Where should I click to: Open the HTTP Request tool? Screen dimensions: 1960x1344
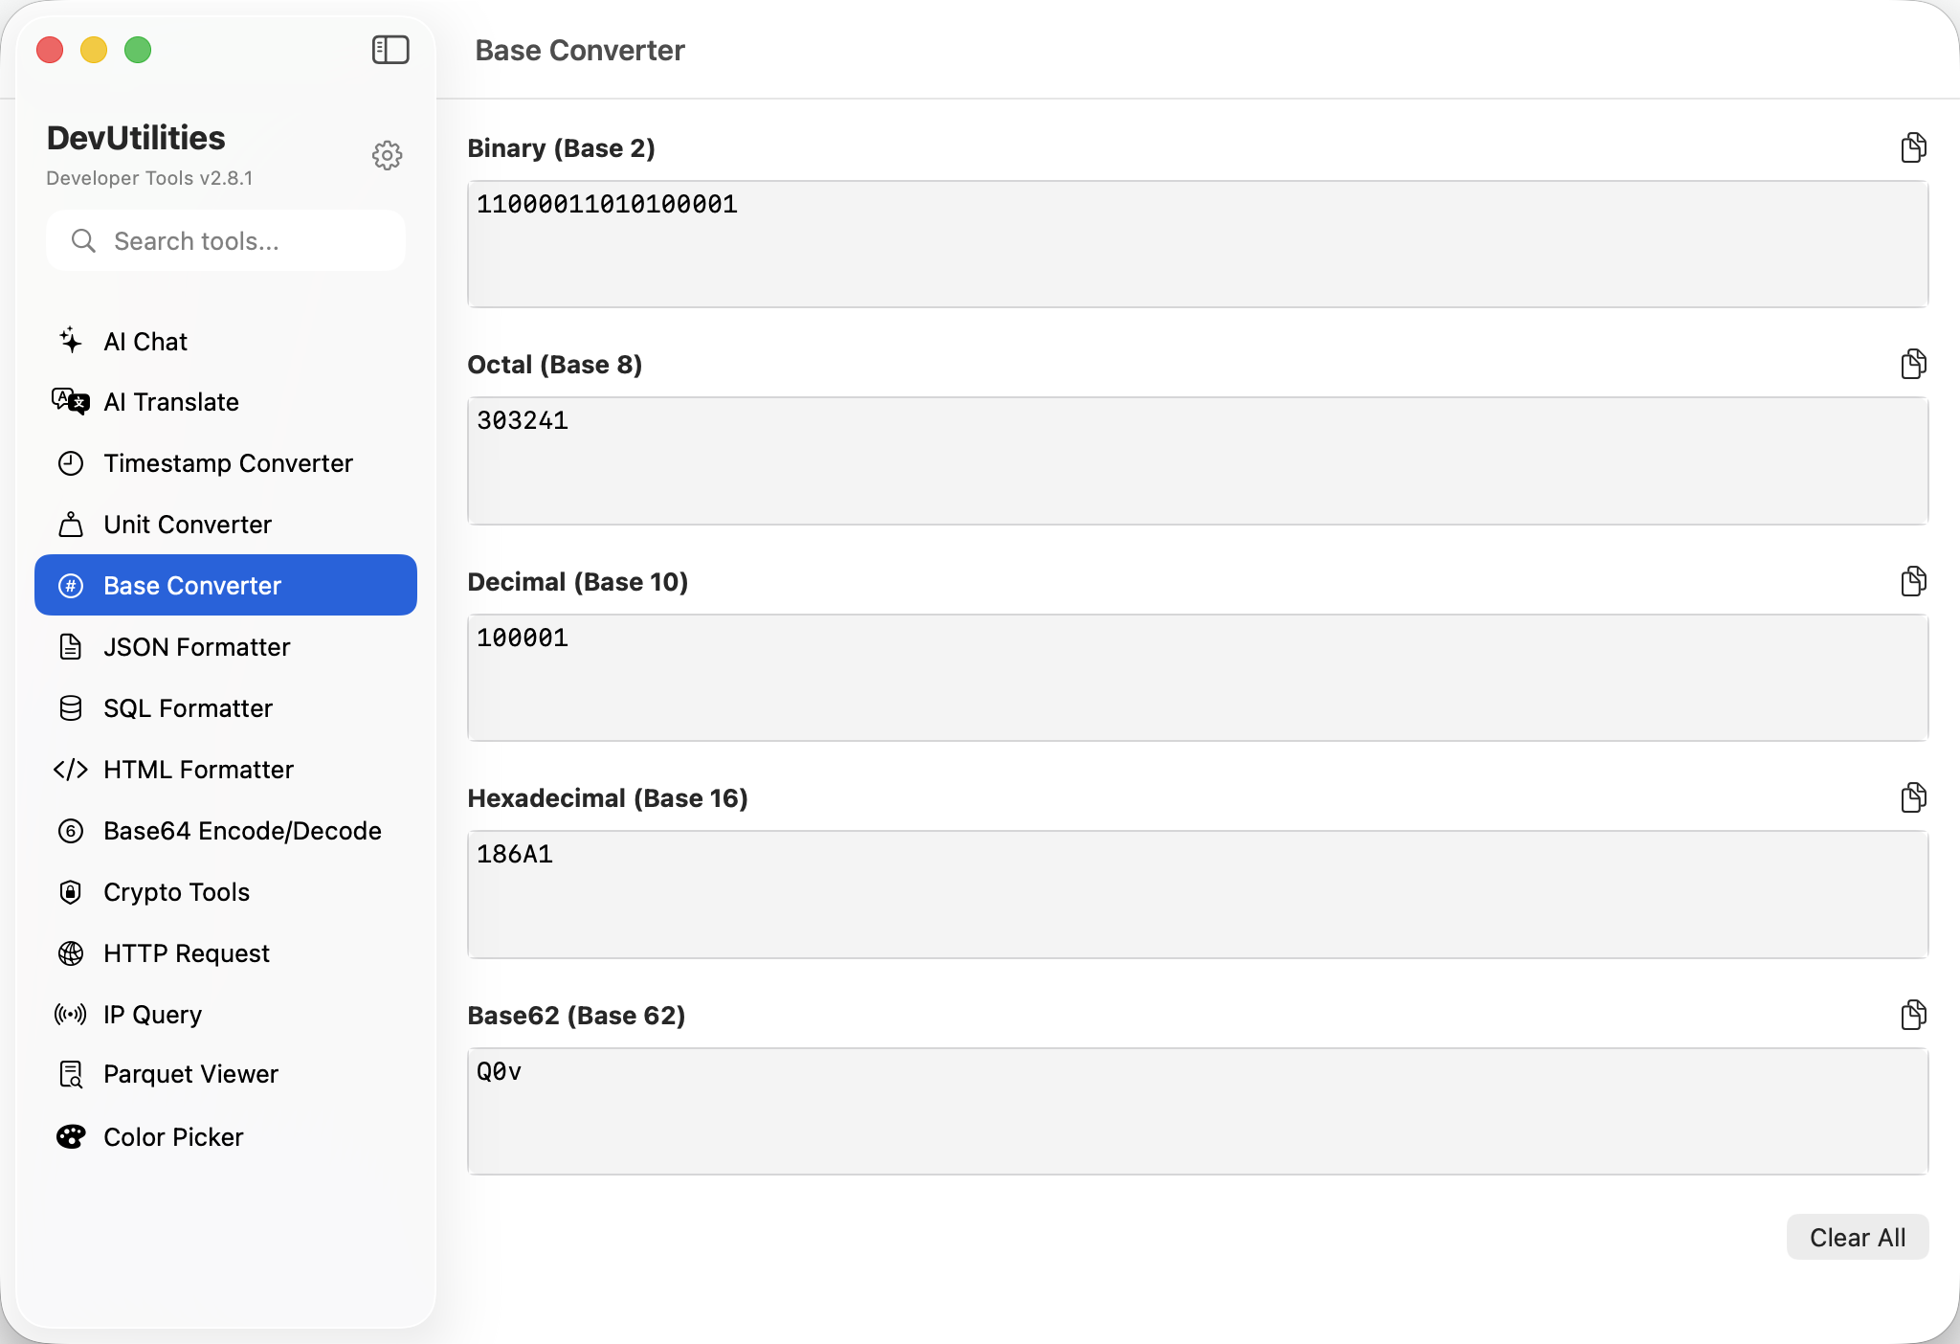[186, 953]
